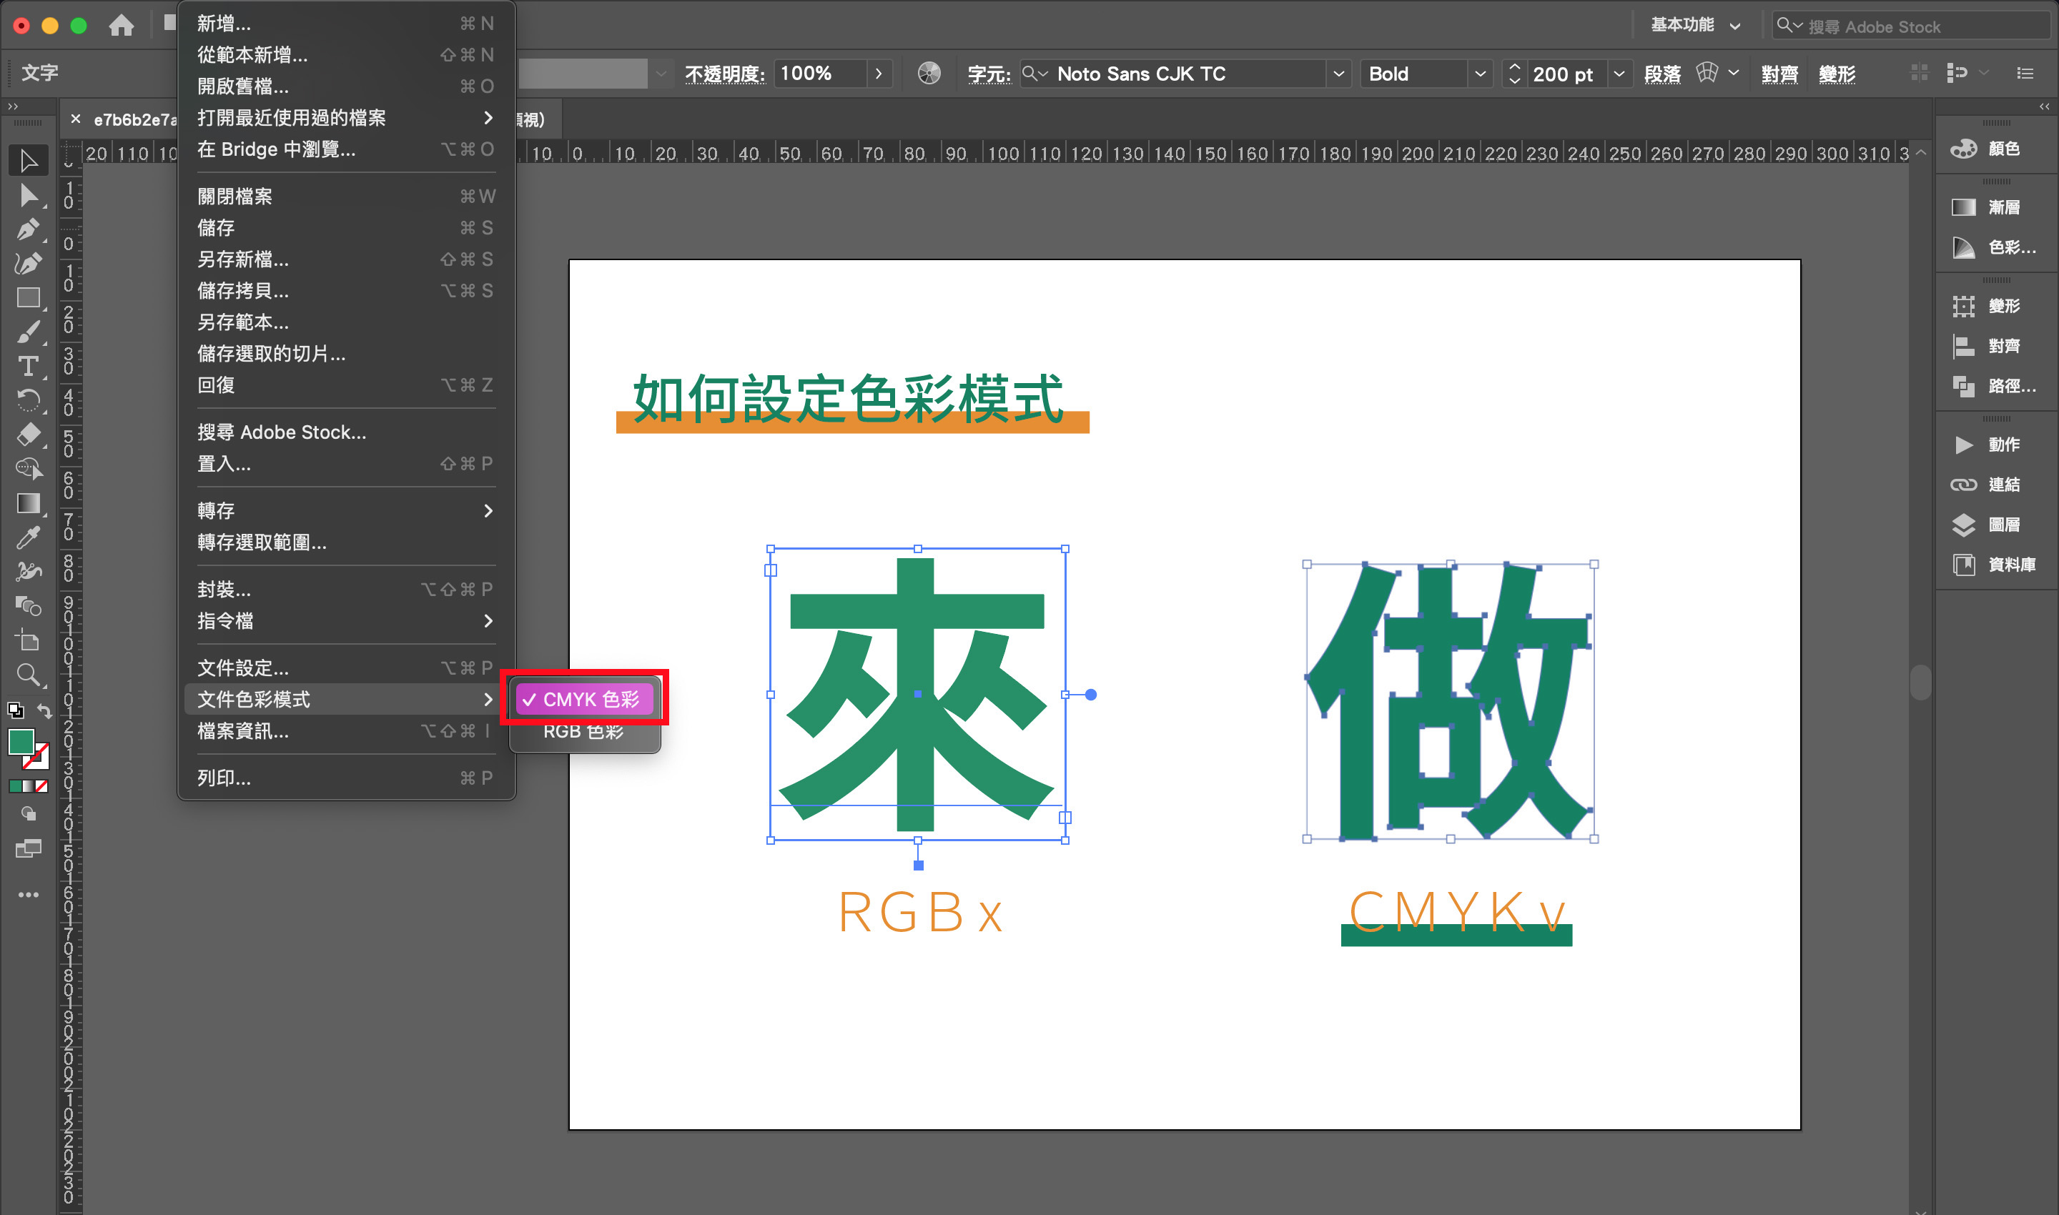
Task: Swap fill and stroke colors arrow
Action: [45, 710]
